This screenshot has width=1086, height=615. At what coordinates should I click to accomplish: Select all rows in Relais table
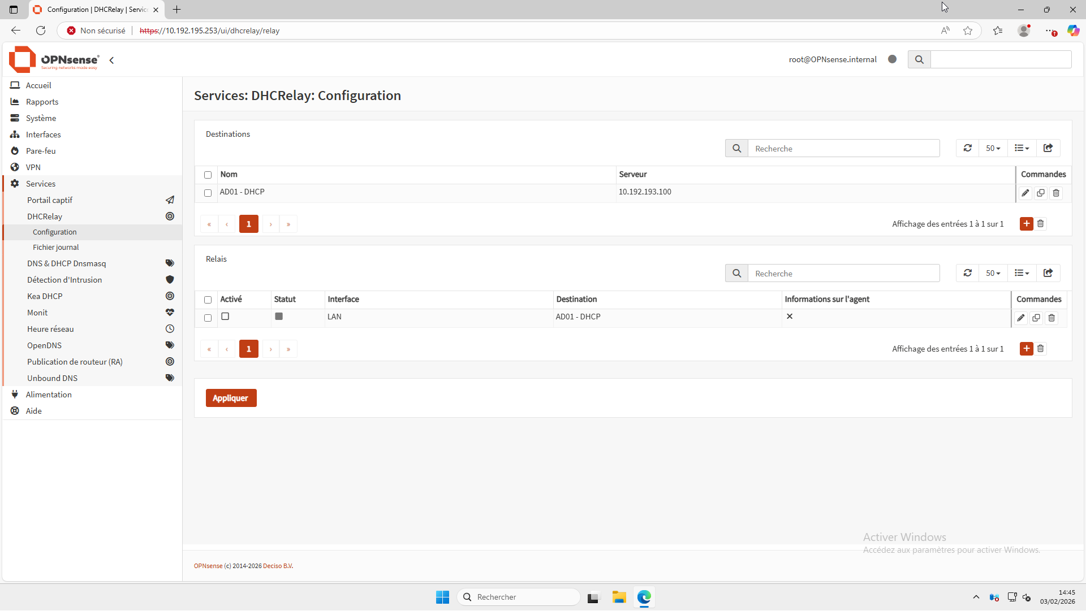pos(208,300)
